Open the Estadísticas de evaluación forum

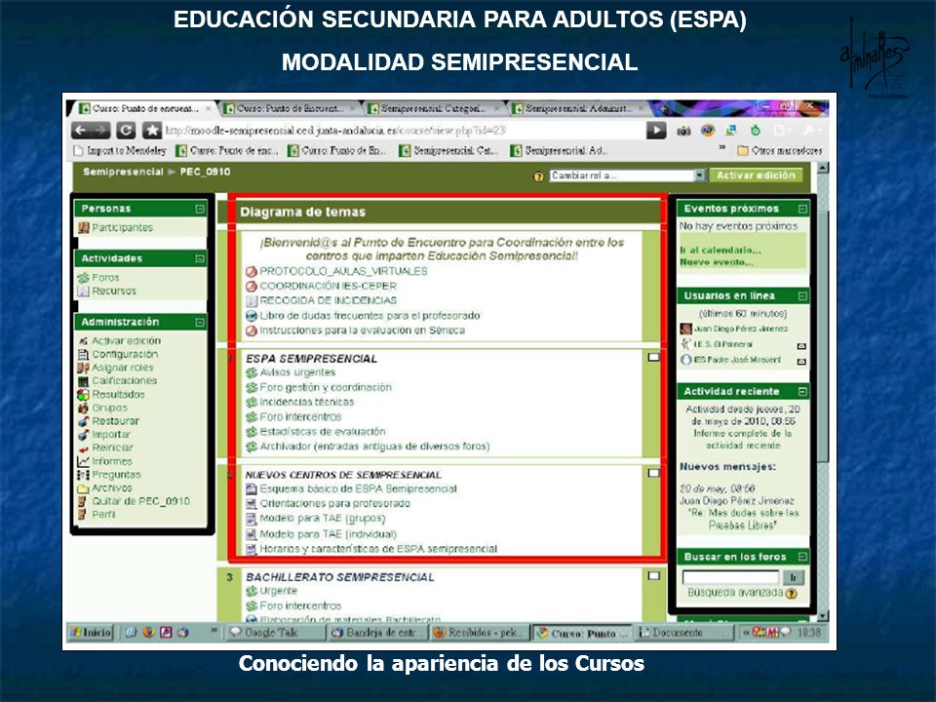click(323, 432)
